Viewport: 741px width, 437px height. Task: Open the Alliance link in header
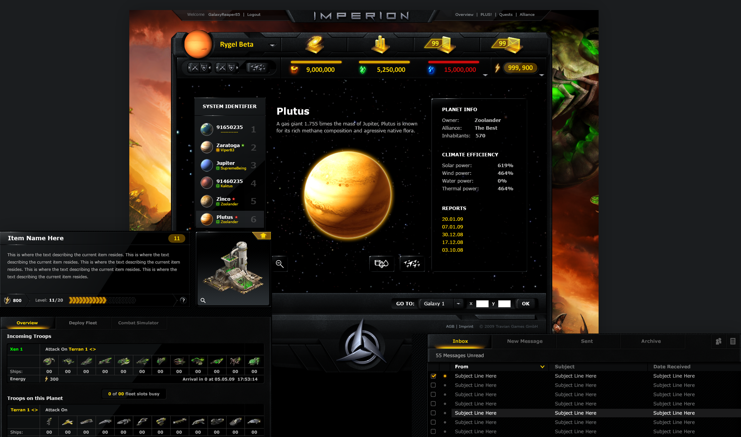pyautogui.click(x=527, y=15)
